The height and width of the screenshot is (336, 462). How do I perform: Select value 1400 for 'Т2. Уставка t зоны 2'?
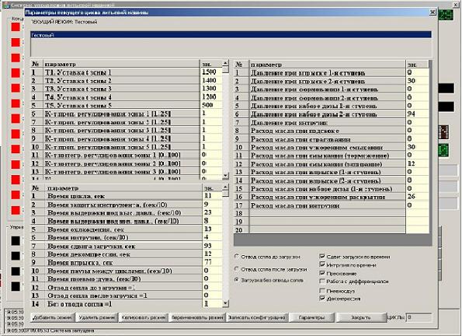click(x=211, y=80)
